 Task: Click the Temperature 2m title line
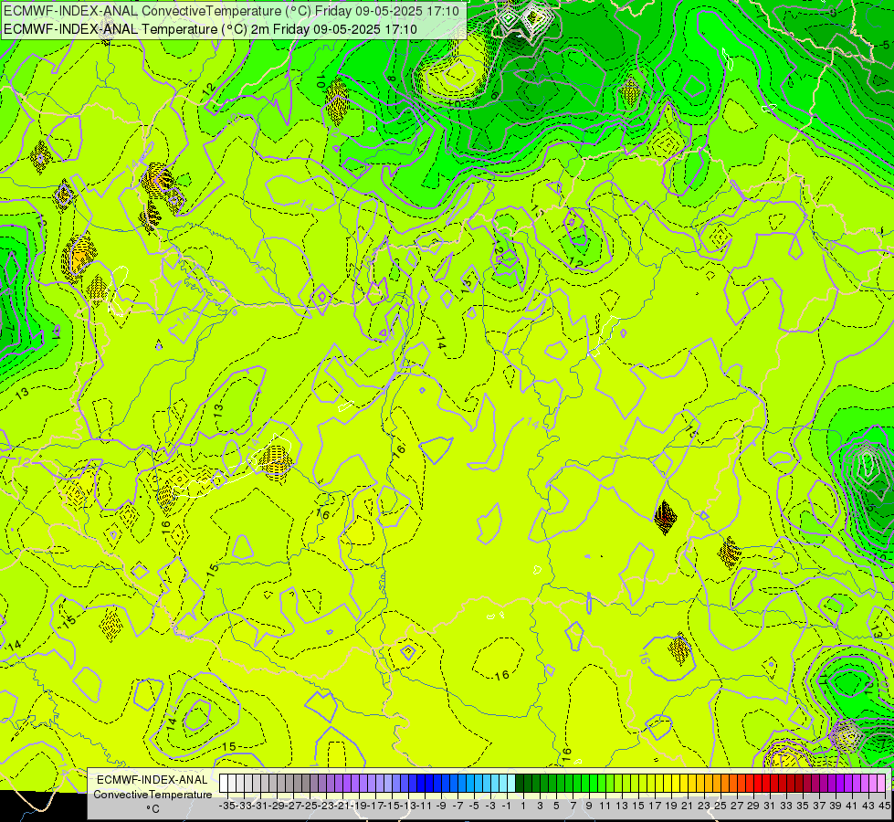point(210,29)
